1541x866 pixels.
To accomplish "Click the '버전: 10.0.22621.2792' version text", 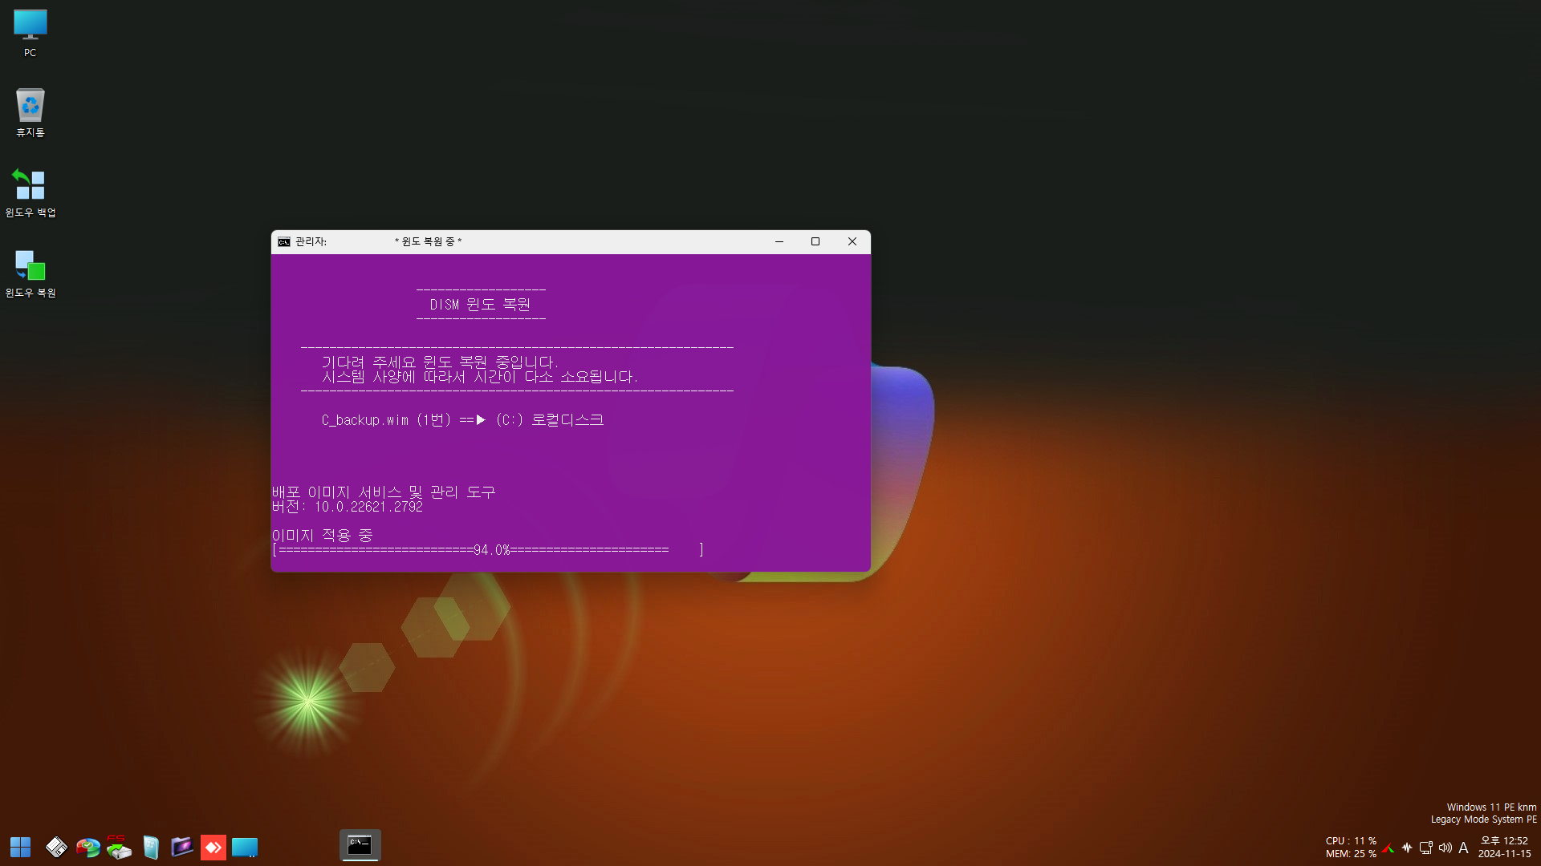I will [x=348, y=507].
